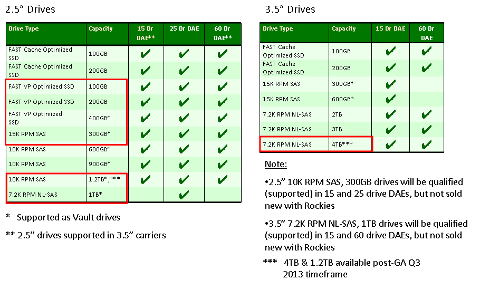Click the "Supported as Vault drives" footnote
This screenshot has width=480, height=299.
coord(69,217)
